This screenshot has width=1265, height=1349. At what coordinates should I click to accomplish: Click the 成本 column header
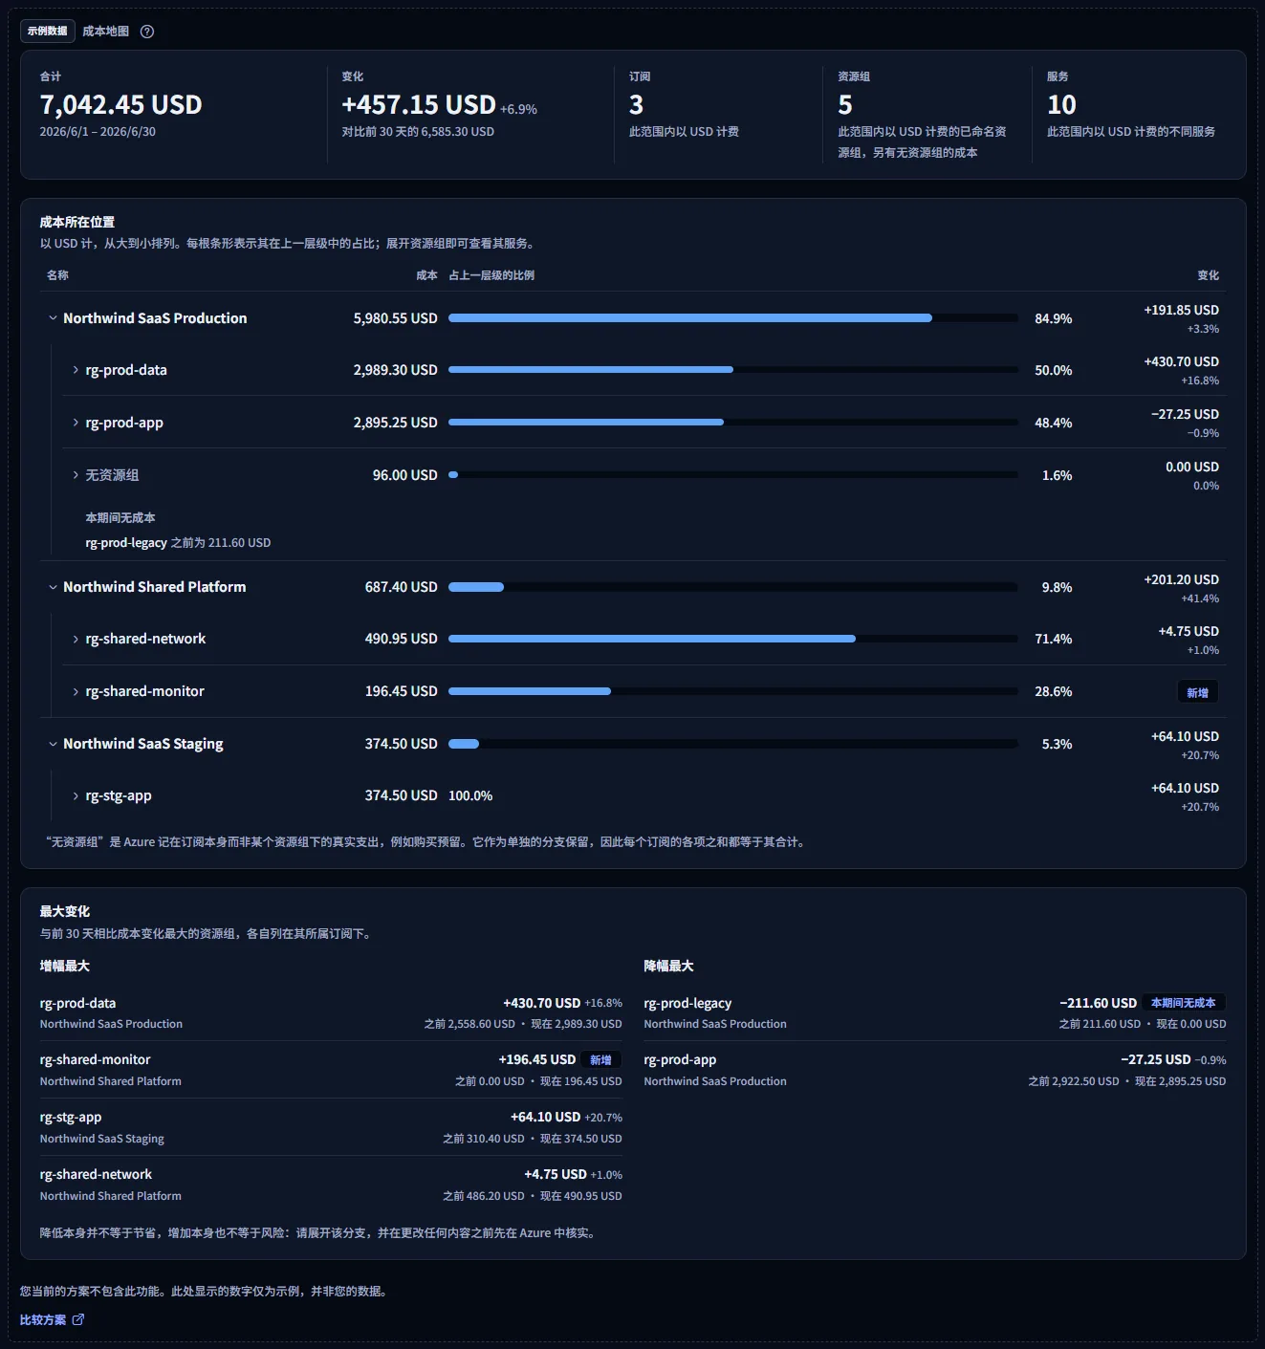(x=426, y=275)
